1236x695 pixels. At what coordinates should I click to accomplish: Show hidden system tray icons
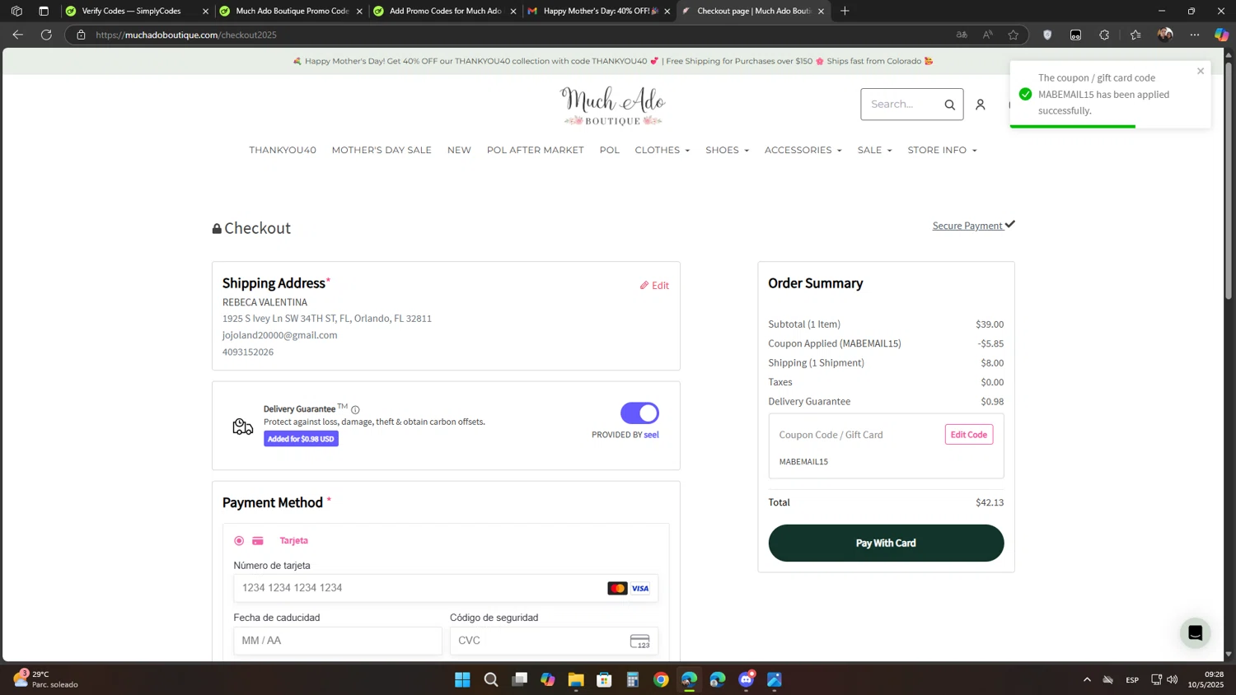(x=1087, y=679)
